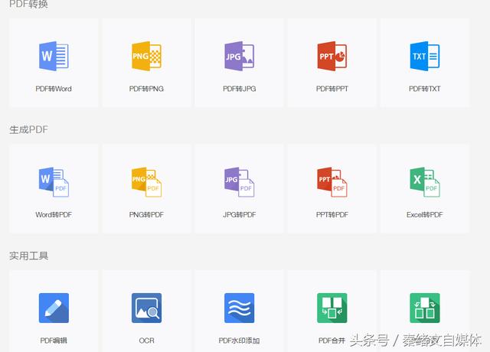The image size is (490, 352).
Task: Click the "PDF转换" section heading
Action: click(28, 4)
